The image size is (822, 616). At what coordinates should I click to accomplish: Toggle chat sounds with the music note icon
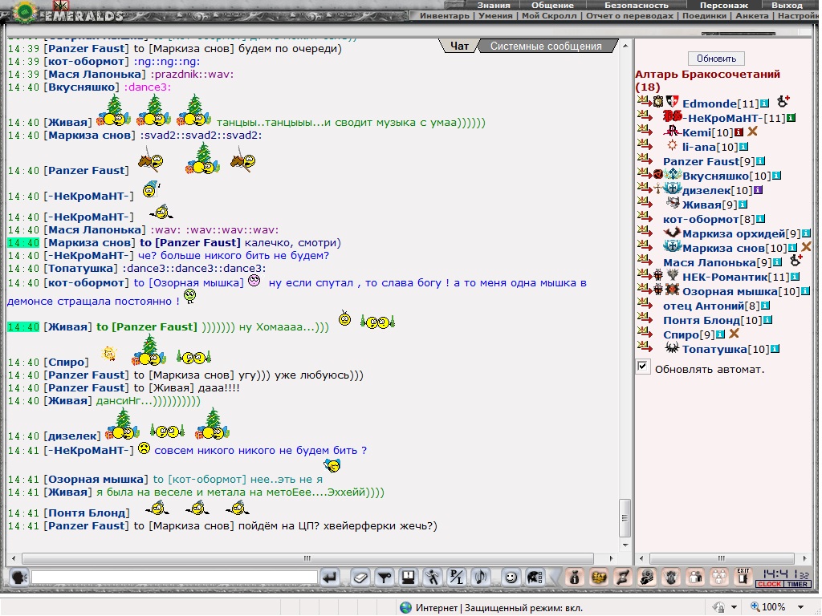tap(481, 577)
